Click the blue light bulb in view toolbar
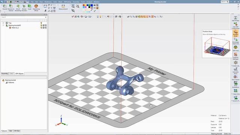This screenshot has height=135, width=240. [97, 16]
